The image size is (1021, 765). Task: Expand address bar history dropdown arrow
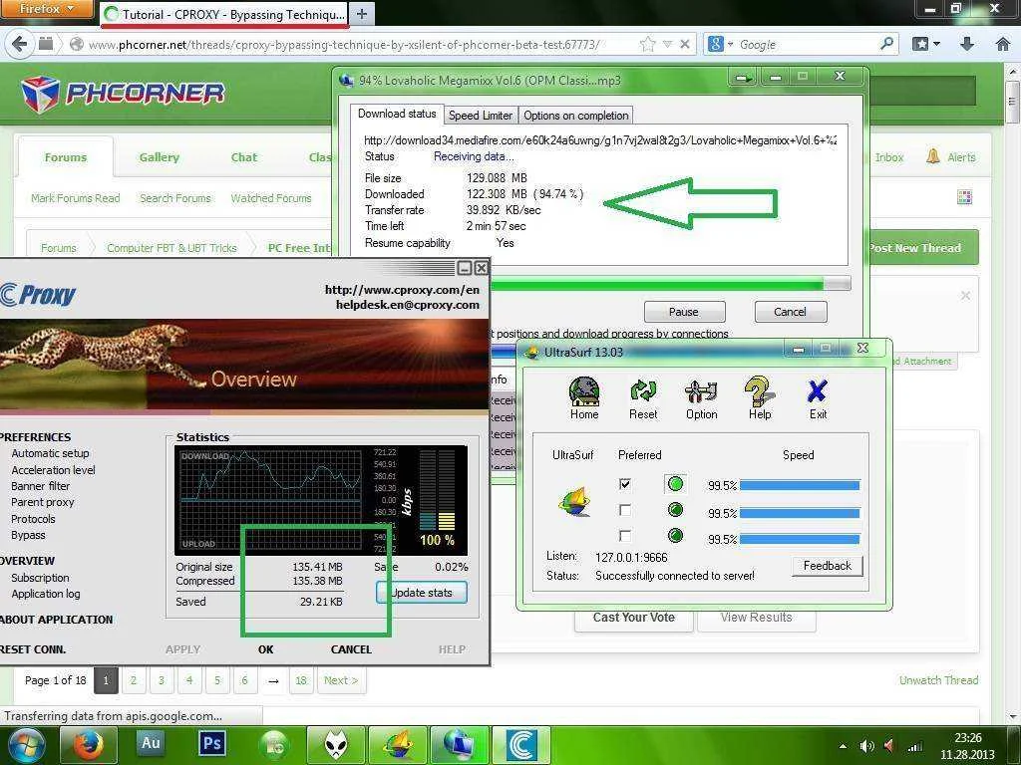667,44
